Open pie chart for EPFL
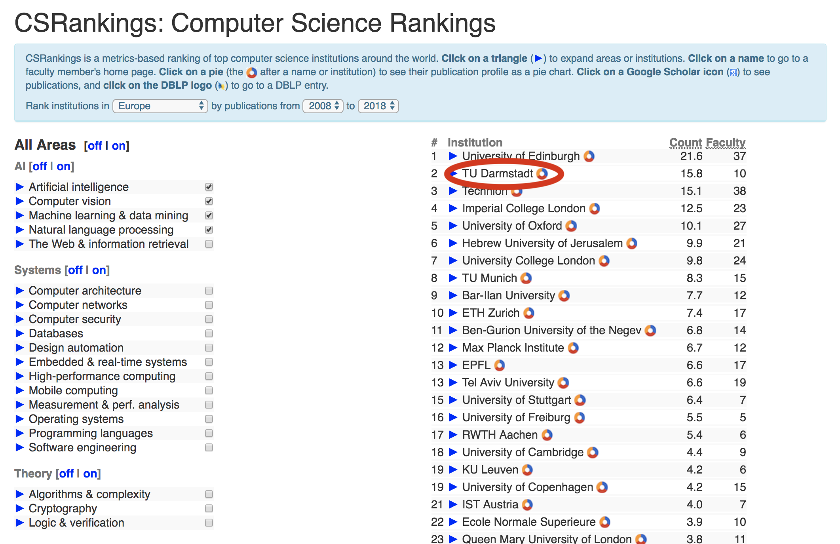 [500, 365]
